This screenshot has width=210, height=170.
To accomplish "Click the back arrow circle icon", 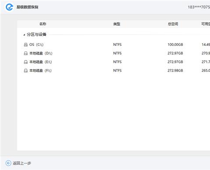I will [8, 163].
